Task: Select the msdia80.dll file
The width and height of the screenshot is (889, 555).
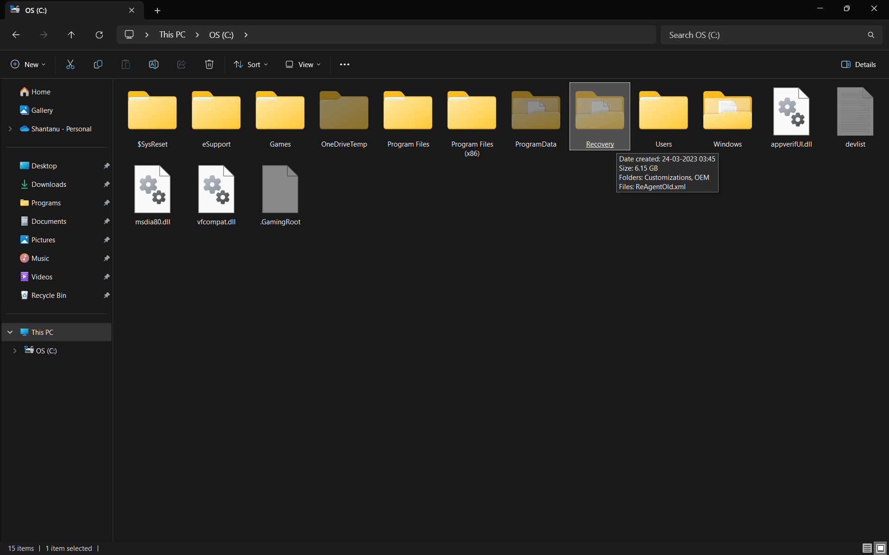Action: point(152,195)
